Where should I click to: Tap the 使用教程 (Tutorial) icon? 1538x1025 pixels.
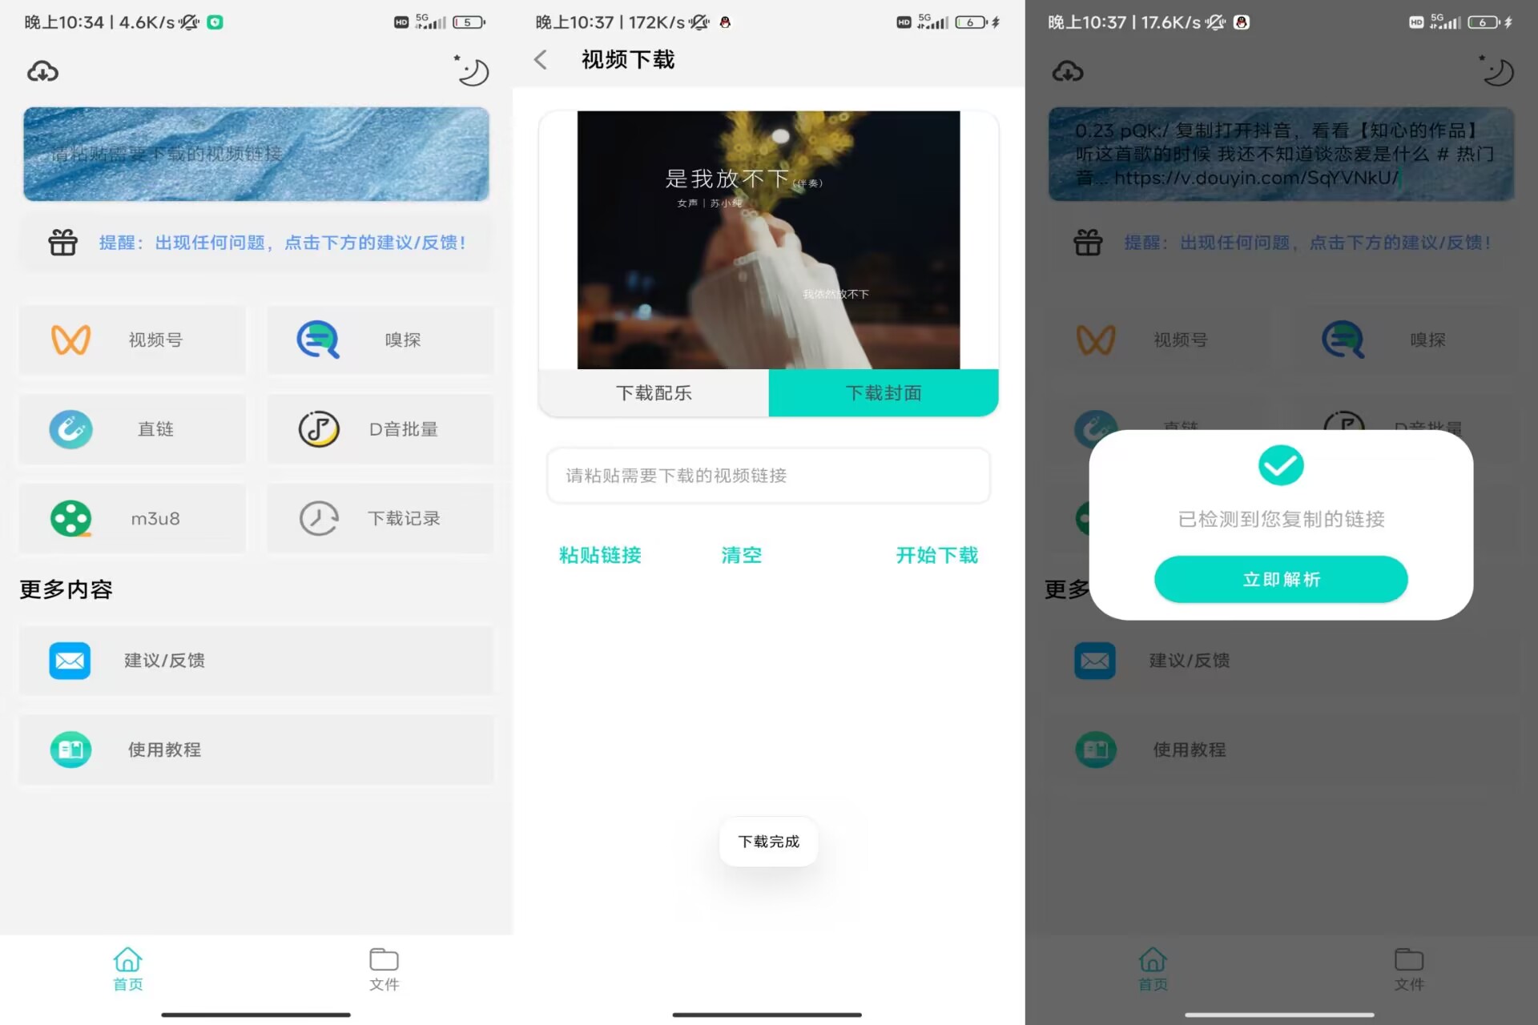pyautogui.click(x=69, y=748)
